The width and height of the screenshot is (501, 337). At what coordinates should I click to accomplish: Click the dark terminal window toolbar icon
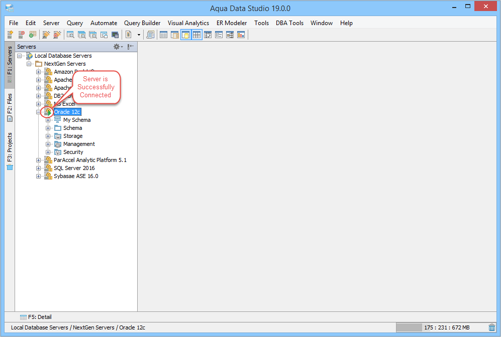115,35
